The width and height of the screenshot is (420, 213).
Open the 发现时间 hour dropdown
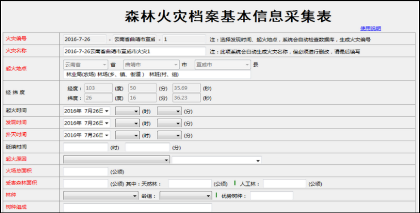coord(127,123)
